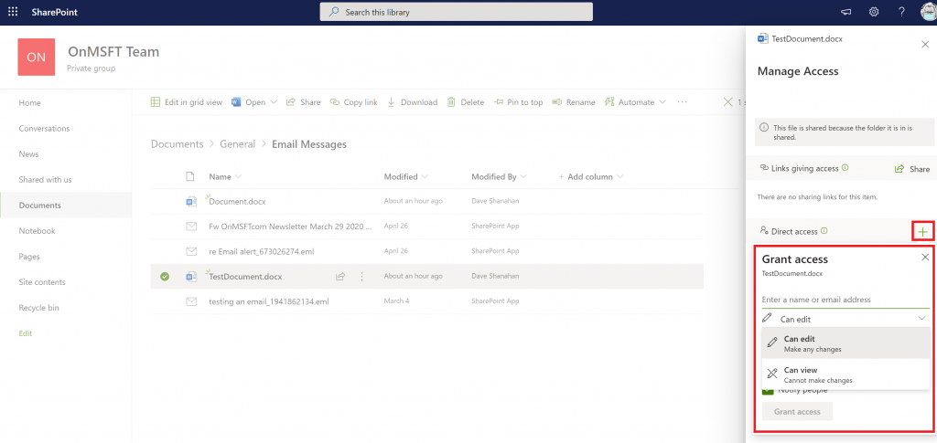Click Automate in command bar
This screenshot has width=937, height=443.
point(630,102)
